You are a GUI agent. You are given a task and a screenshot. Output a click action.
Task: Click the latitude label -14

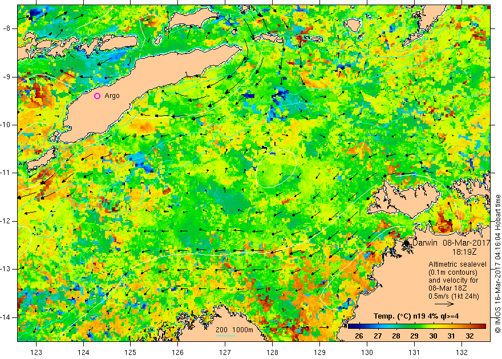(6, 317)
